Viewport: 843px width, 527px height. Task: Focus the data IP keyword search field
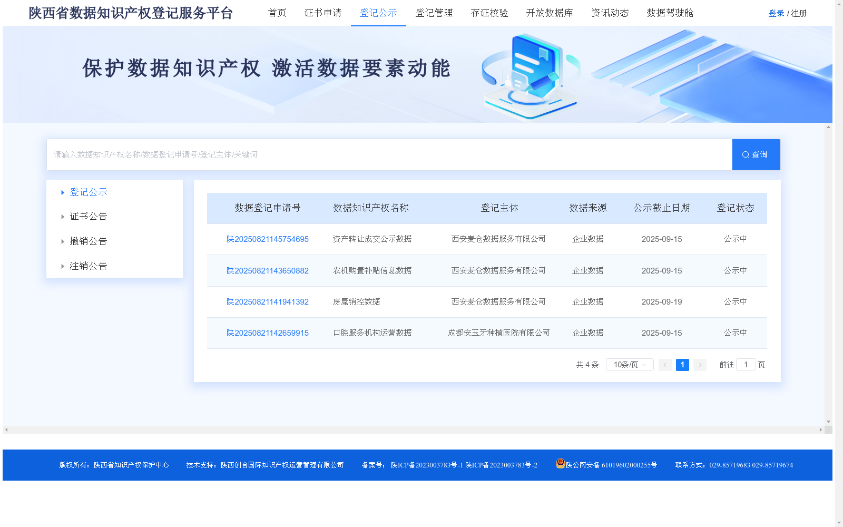[389, 154]
